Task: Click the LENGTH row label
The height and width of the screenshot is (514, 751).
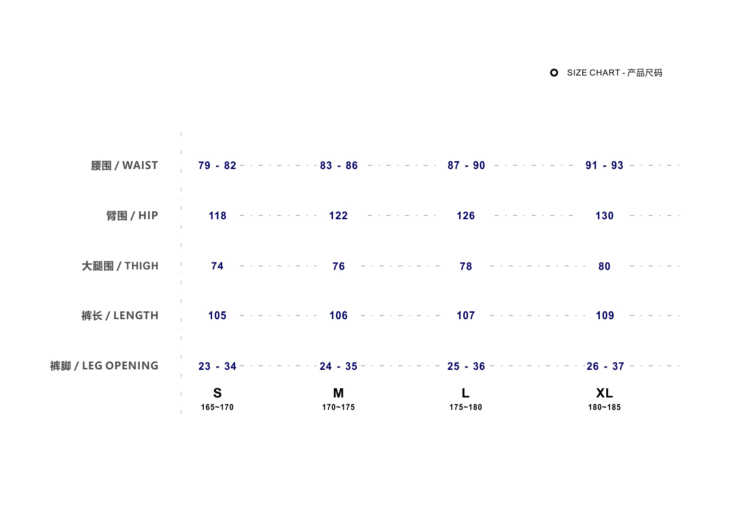Action: pos(120,315)
